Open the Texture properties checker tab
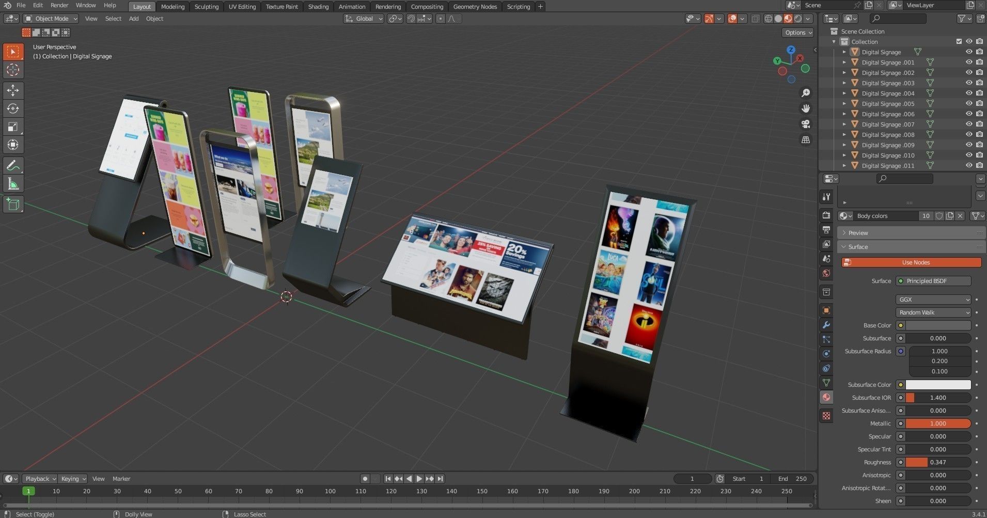 (826, 416)
